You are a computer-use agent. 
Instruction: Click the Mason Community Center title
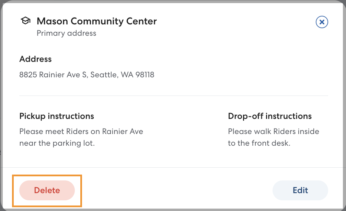click(x=96, y=21)
